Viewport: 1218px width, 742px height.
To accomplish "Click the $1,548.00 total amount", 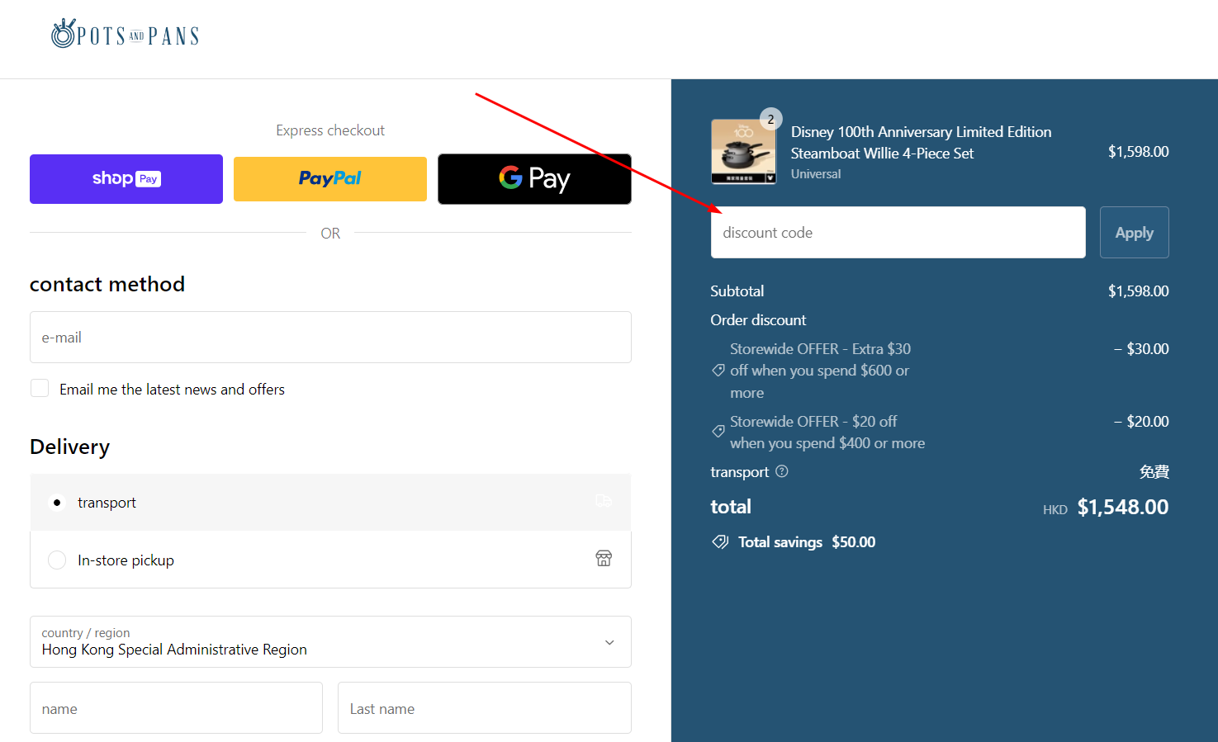I will pos(1123,507).
